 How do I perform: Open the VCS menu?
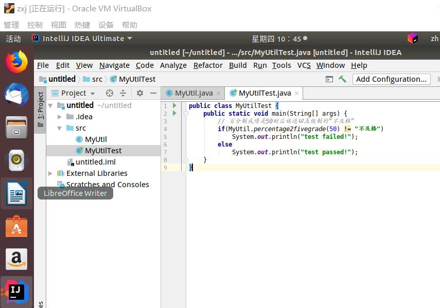pyautogui.click(x=304, y=65)
